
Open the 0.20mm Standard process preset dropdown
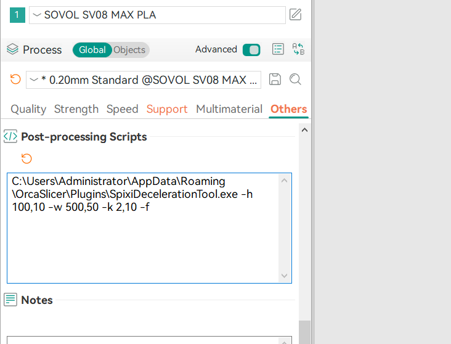[x=144, y=80]
